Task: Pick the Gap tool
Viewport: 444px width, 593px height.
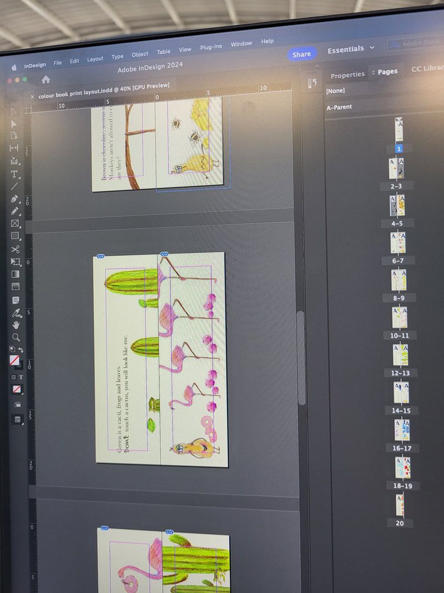Action: pyautogui.click(x=14, y=148)
